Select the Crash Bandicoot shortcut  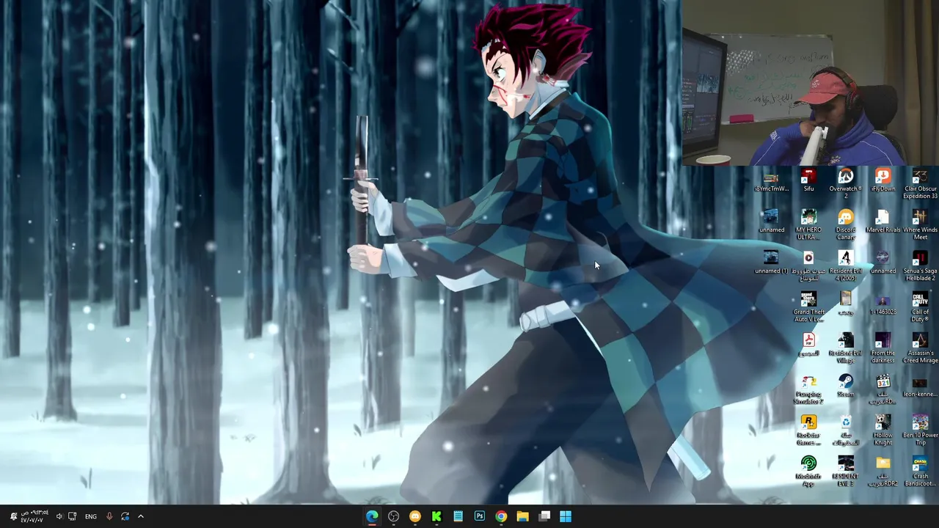(920, 471)
